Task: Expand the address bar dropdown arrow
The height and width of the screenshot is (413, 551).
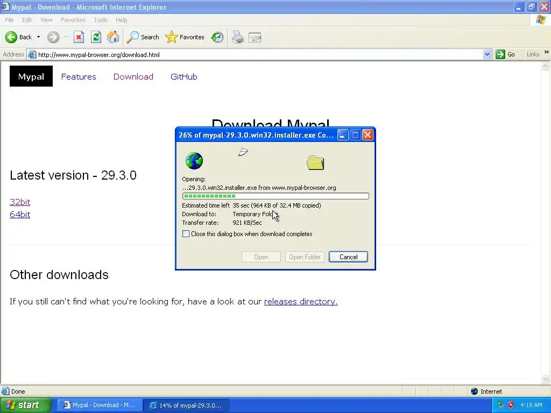Action: point(487,54)
